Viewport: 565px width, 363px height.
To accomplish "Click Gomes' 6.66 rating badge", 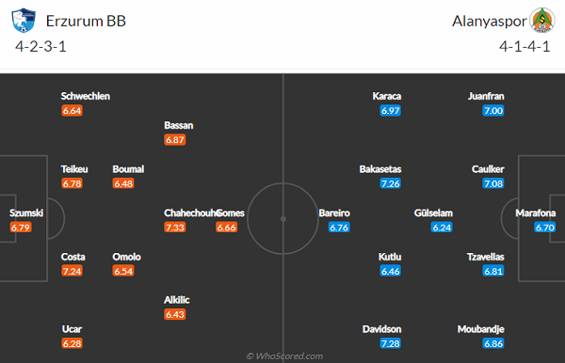I will coord(226,228).
